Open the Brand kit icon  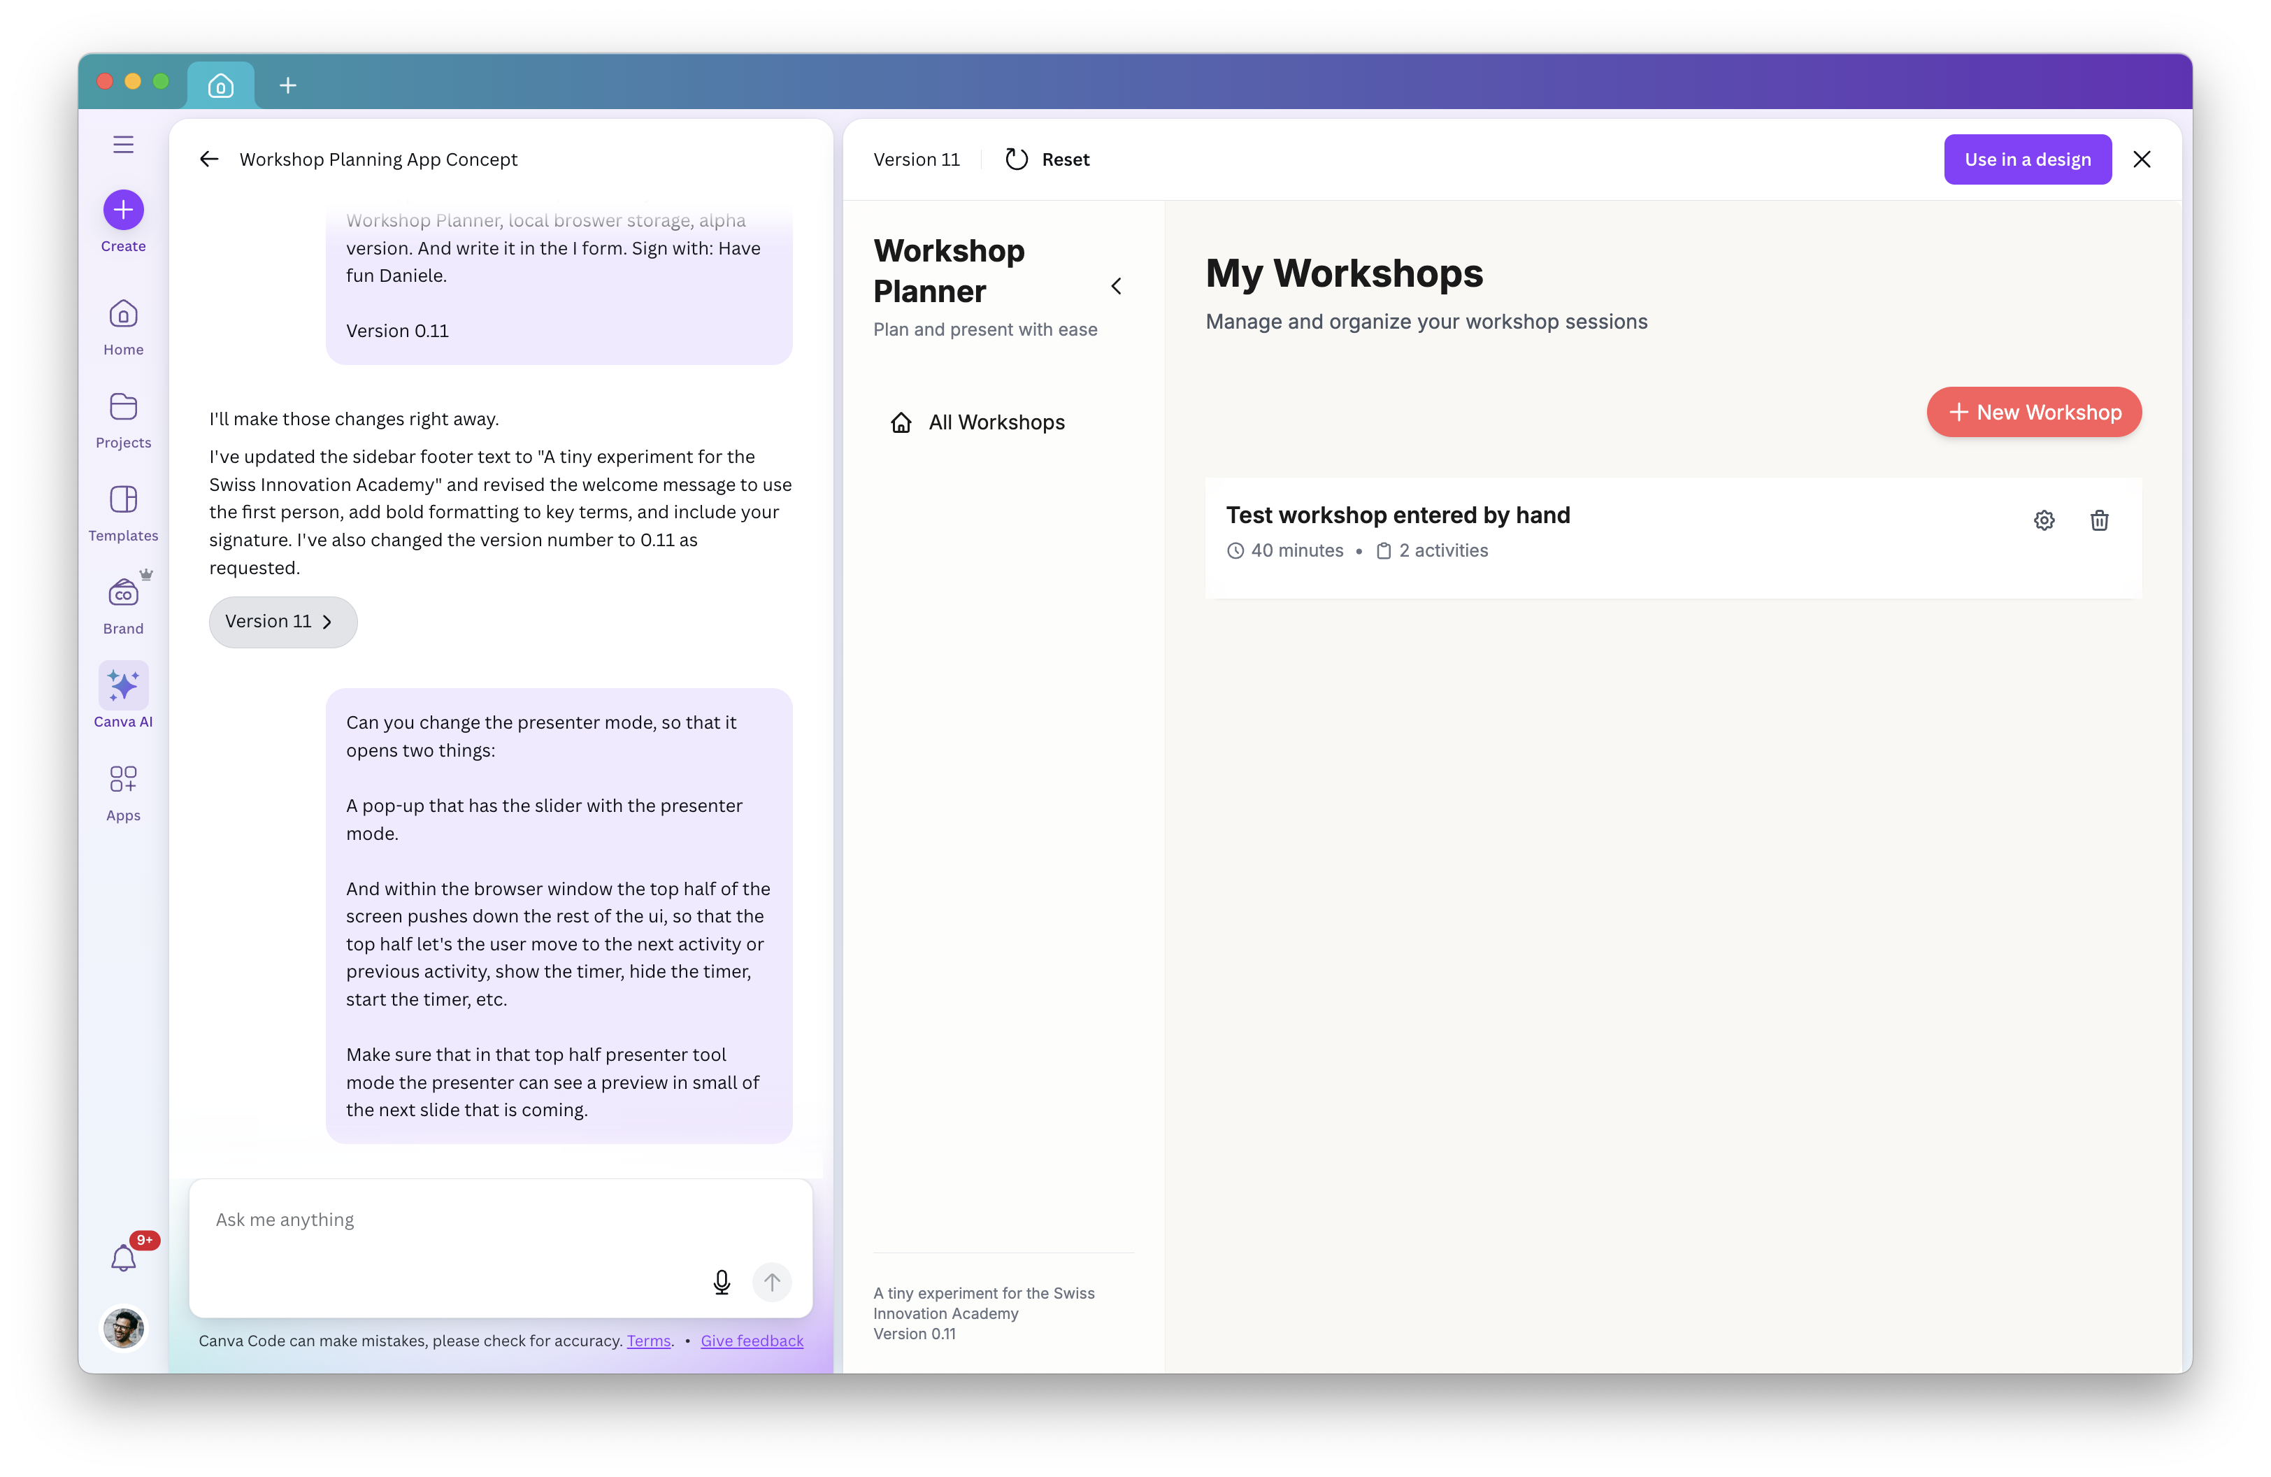tap(123, 594)
